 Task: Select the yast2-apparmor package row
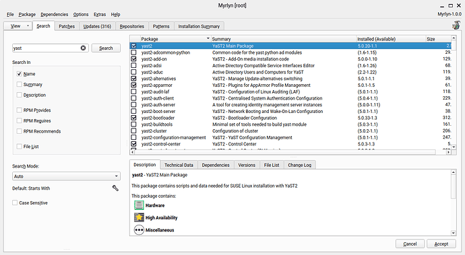[x=290, y=85]
